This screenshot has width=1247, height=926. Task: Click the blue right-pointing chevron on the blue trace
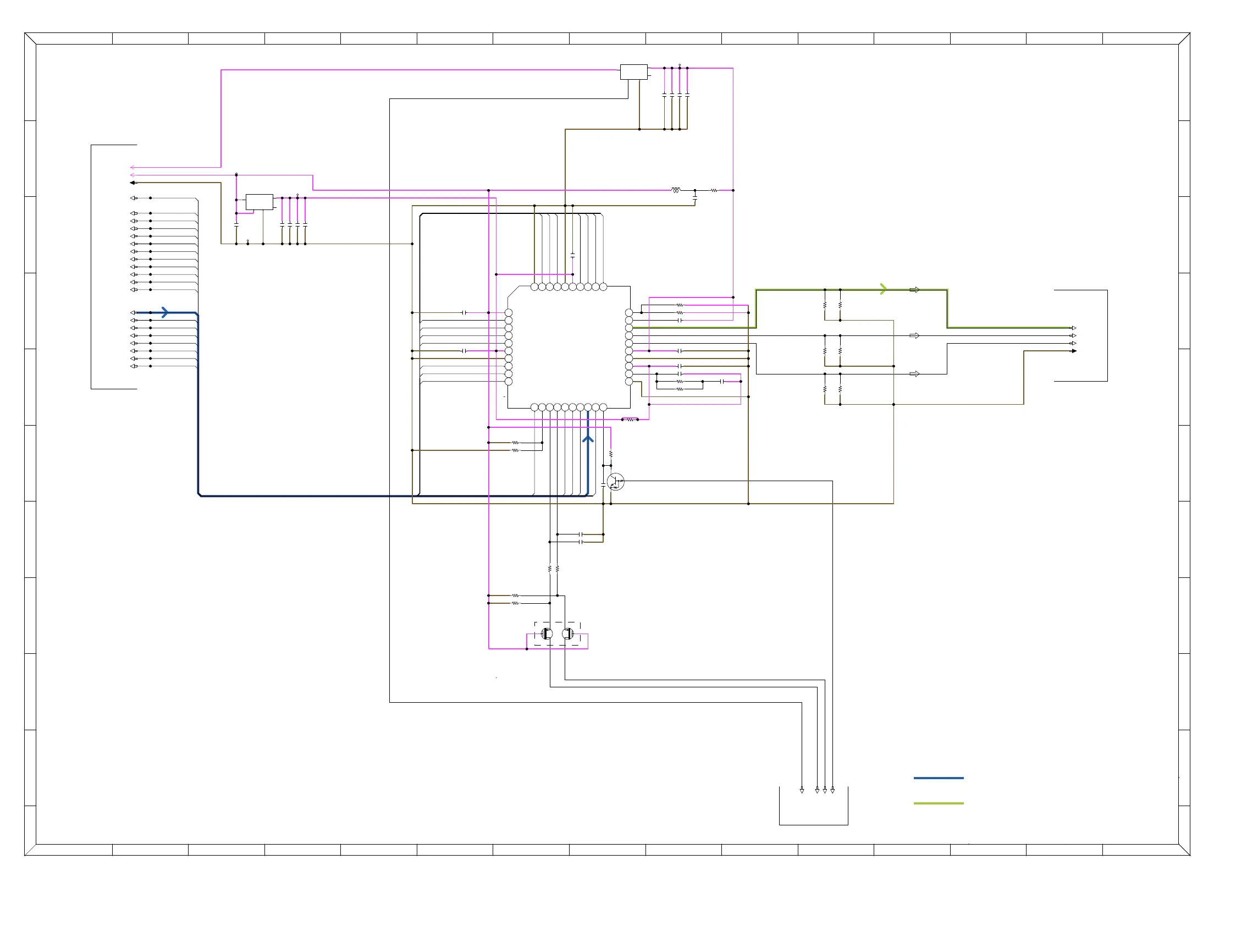pos(165,312)
